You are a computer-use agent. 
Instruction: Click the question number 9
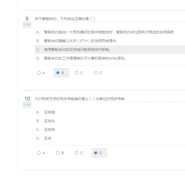(x=27, y=19)
